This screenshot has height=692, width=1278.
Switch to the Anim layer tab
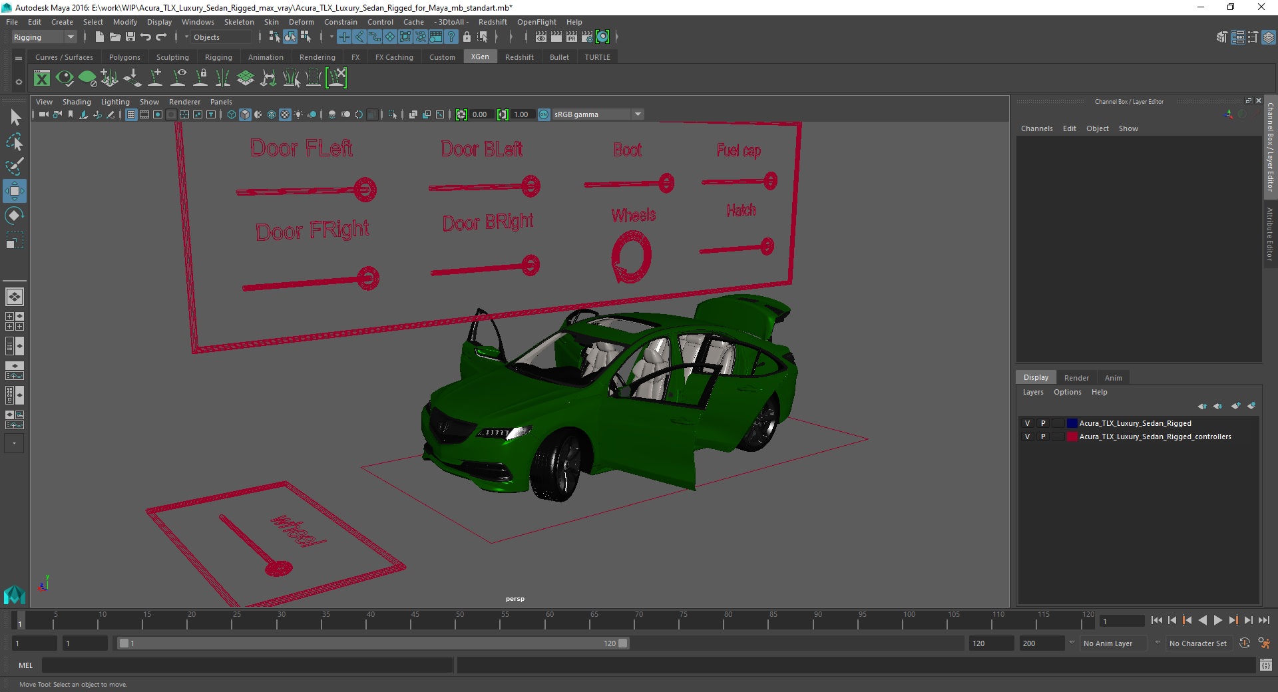(1113, 378)
